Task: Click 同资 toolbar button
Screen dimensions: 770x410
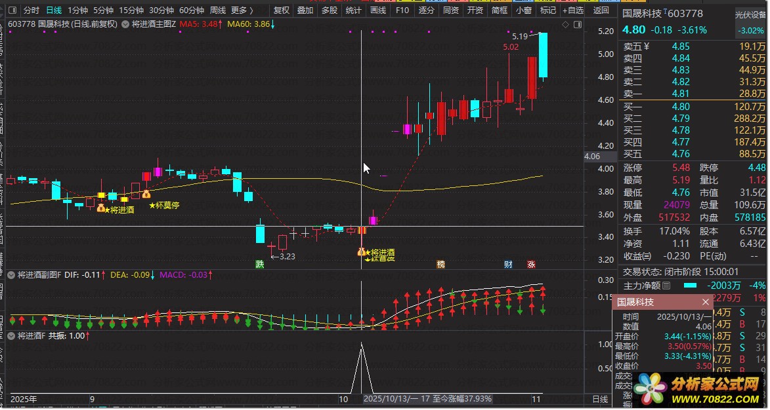Action: [451, 10]
